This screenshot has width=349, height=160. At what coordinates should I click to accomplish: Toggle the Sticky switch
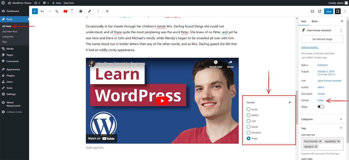(x=321, y=107)
